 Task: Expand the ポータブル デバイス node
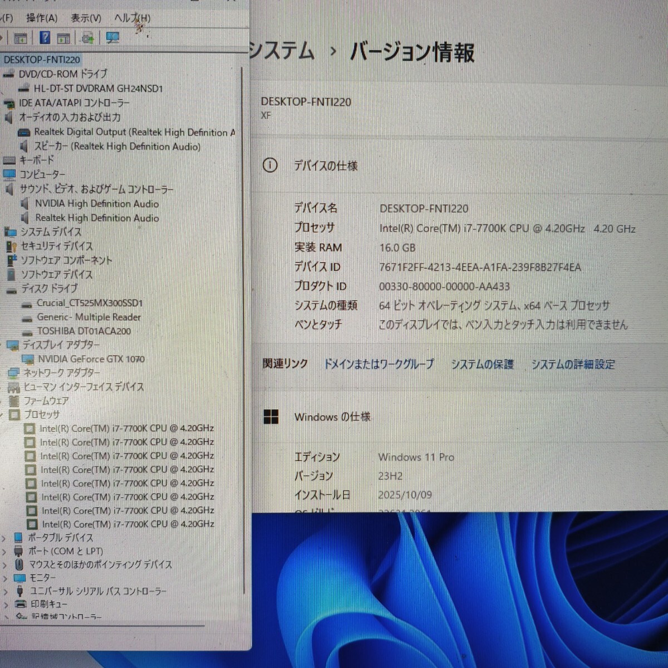tap(4, 538)
